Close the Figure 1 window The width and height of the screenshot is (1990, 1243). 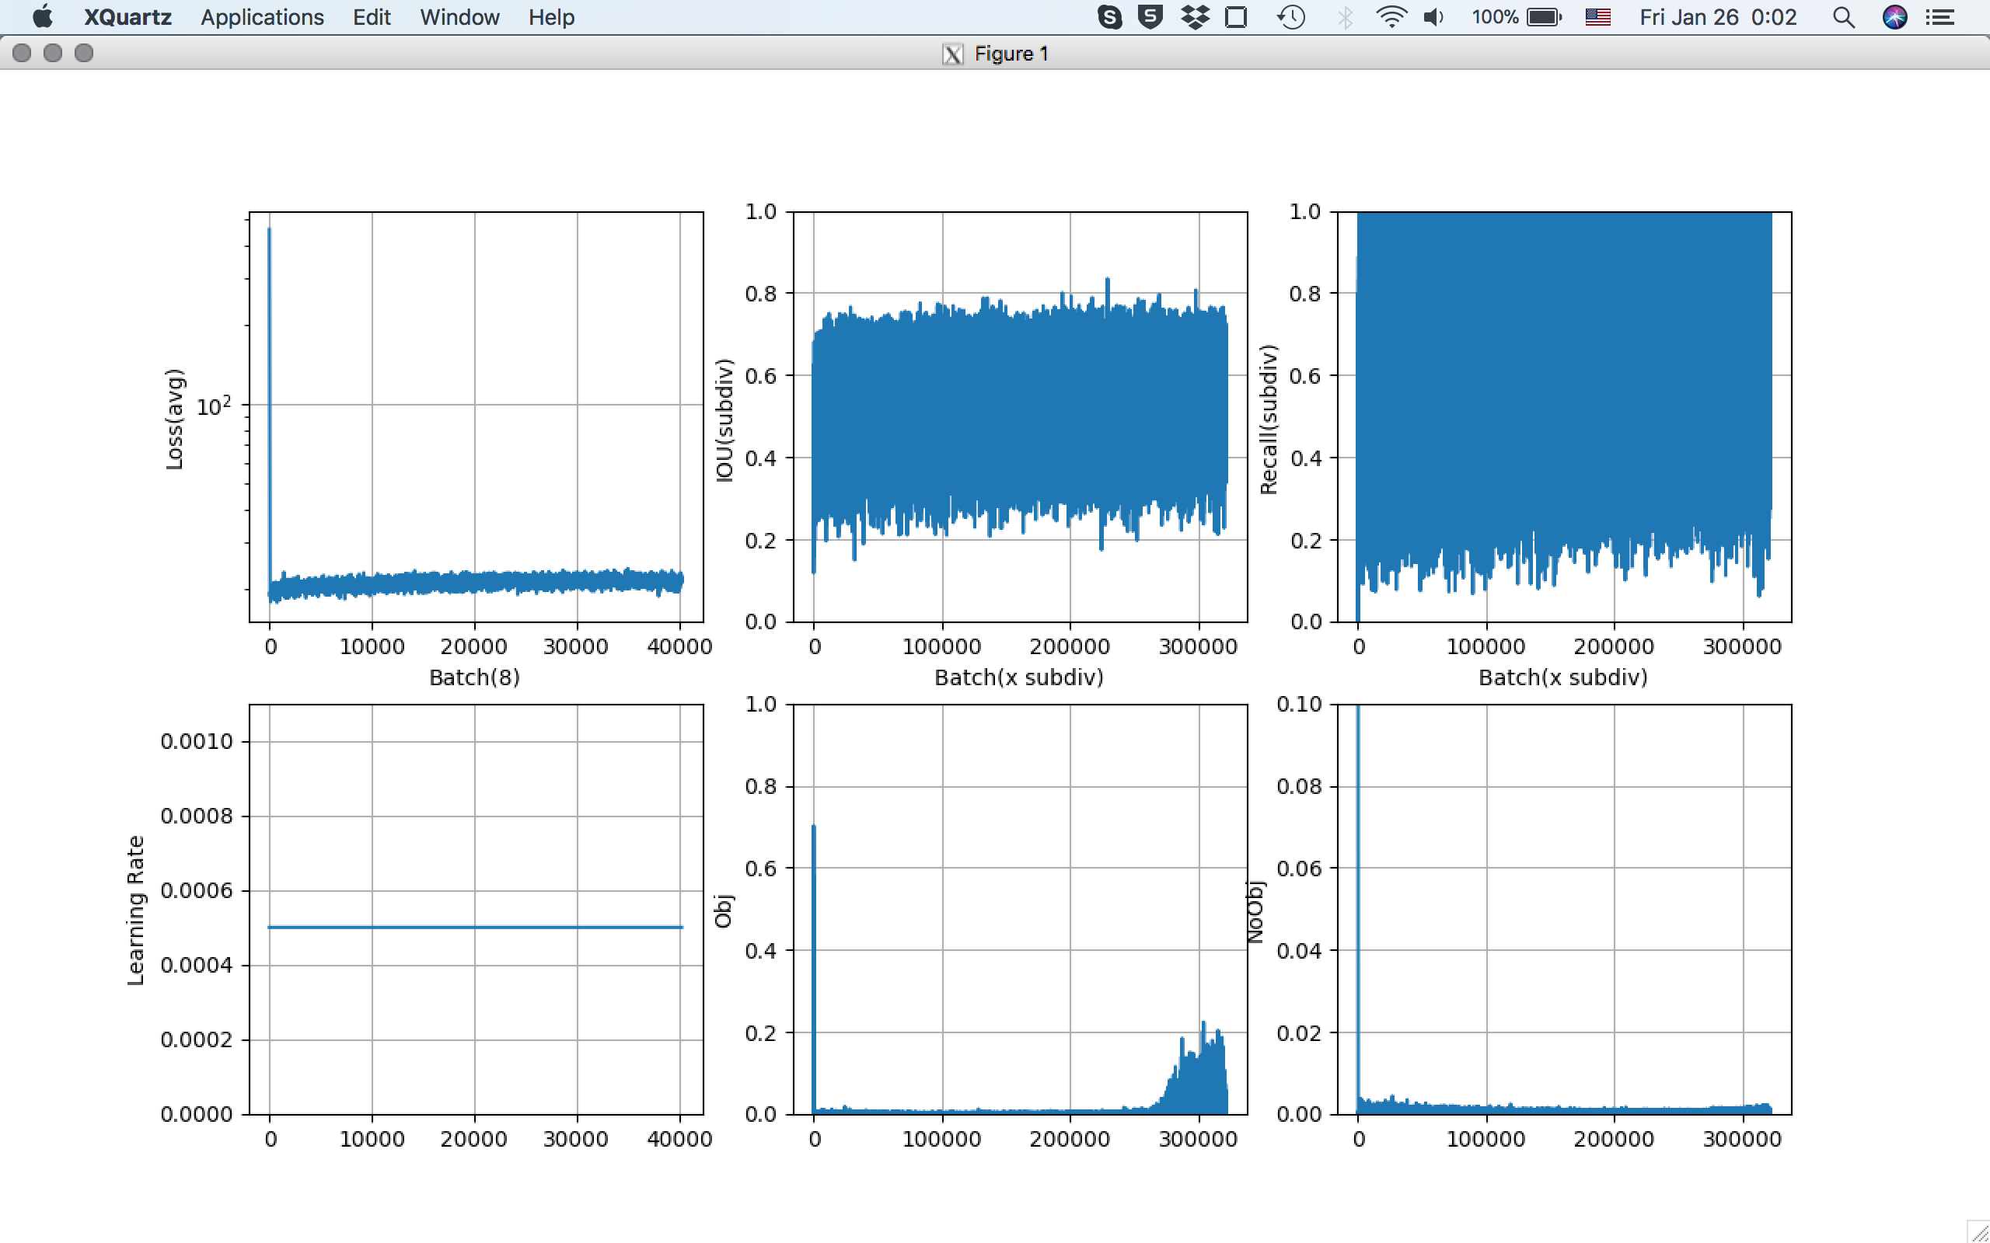tap(23, 53)
